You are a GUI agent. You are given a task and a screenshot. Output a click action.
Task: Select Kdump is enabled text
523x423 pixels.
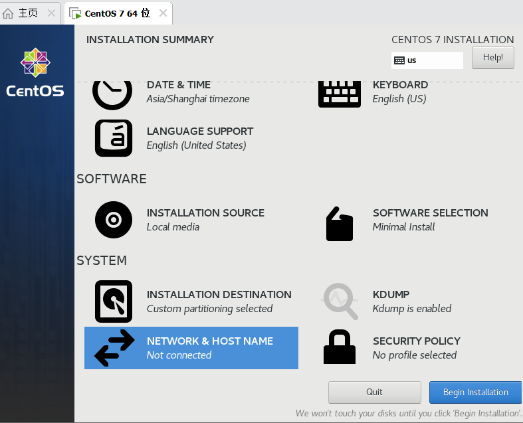(412, 309)
